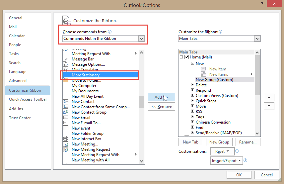The height and width of the screenshot is (184, 284).
Task: Click the New E-mail To envelope icon
Action: pyautogui.click(x=66, y=123)
